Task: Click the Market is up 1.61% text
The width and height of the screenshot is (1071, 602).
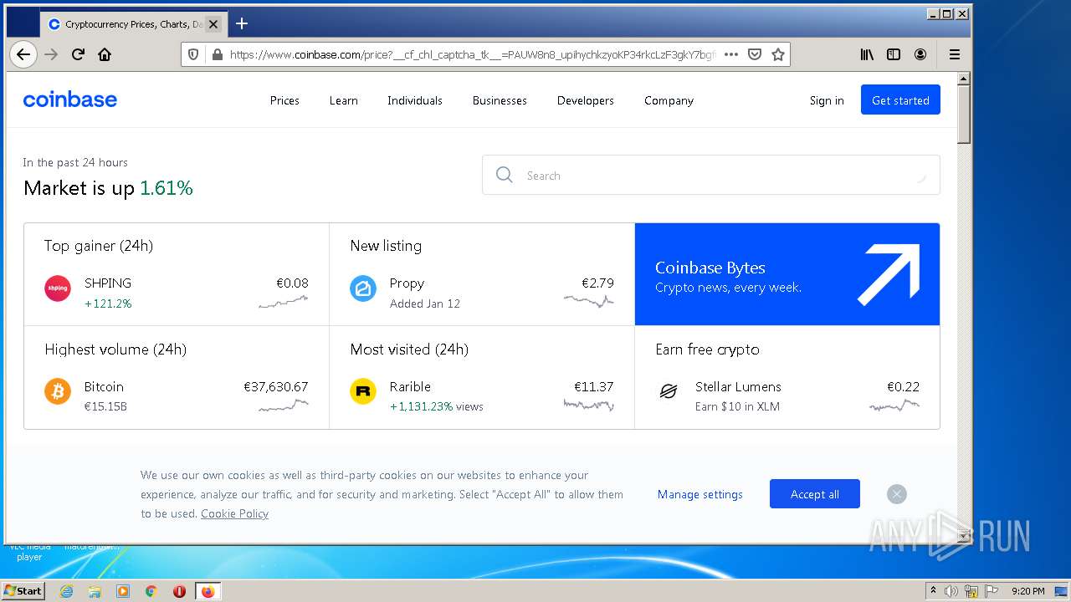Action: [x=108, y=188]
